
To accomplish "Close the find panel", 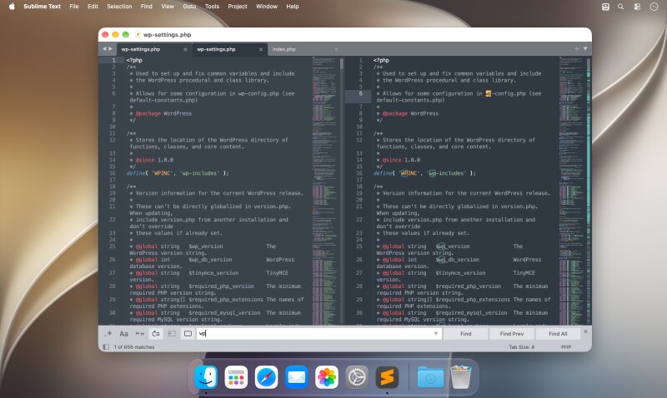I will tap(586, 331).
